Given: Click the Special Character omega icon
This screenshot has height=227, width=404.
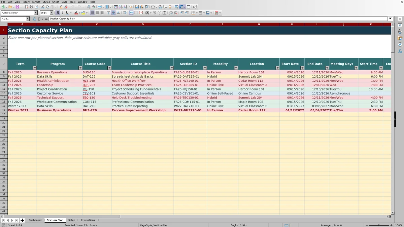Looking at the screenshot, I should pos(153,7).
